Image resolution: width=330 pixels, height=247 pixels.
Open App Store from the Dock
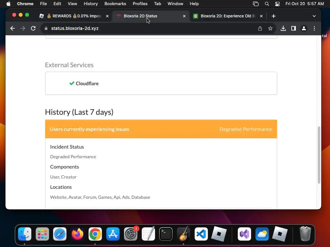click(113, 234)
